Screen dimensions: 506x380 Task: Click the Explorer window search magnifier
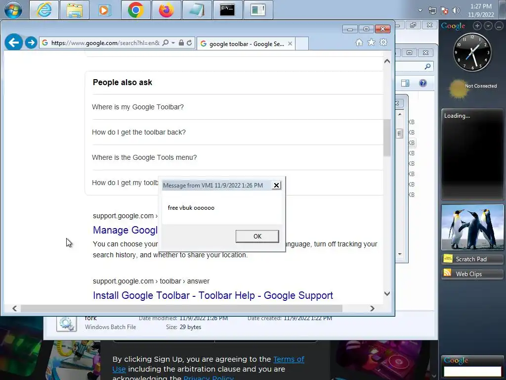pyautogui.click(x=427, y=67)
